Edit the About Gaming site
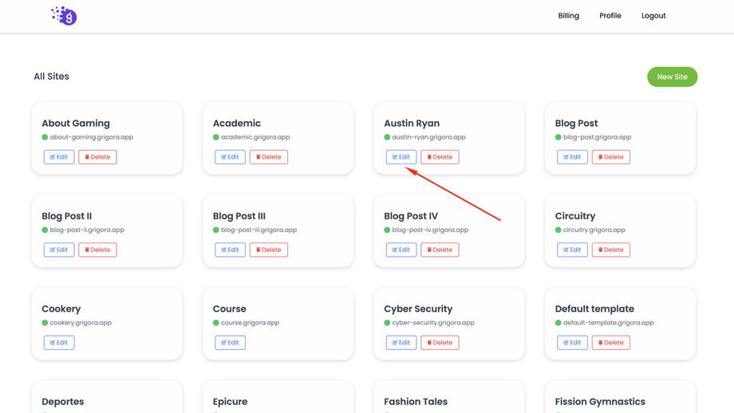This screenshot has width=734, height=413. pos(59,157)
